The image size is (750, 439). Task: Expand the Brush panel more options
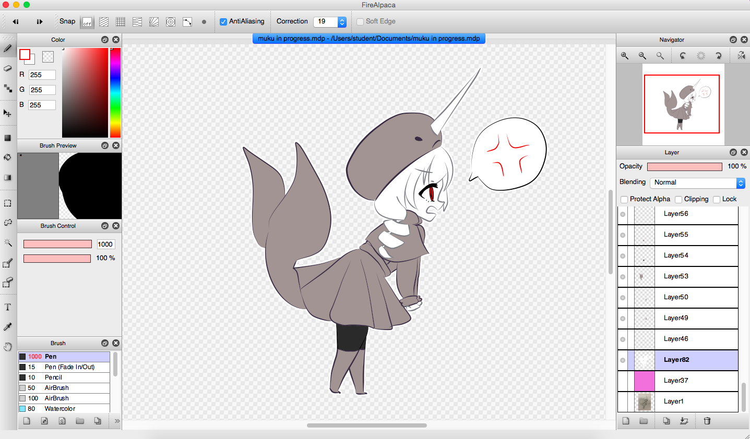(117, 421)
